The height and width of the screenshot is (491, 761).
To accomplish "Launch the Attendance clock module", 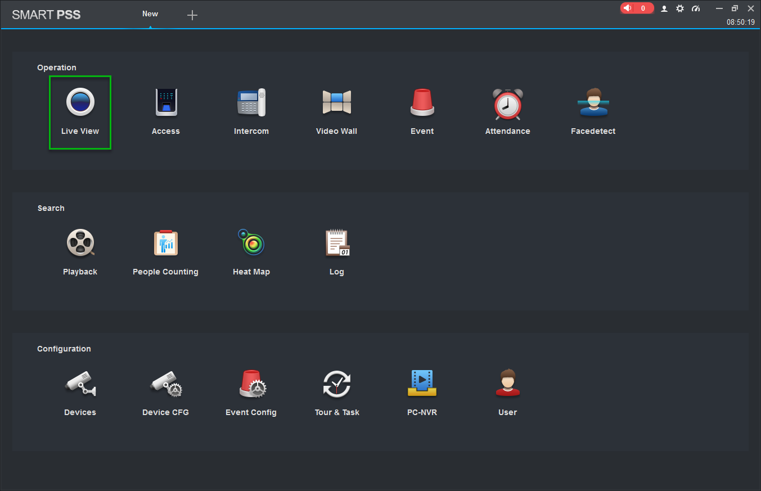I will [508, 112].
